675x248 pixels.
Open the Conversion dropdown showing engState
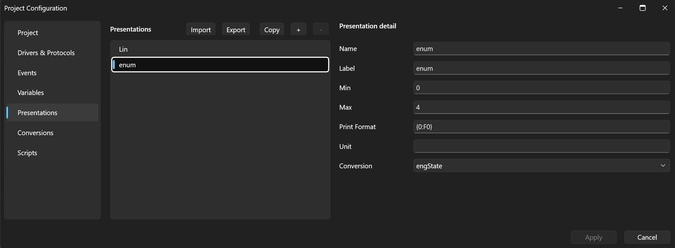click(541, 166)
